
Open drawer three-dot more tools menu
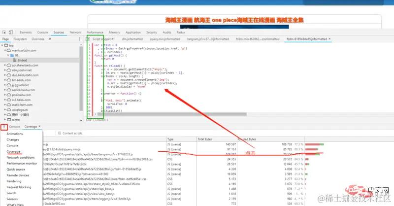point(4,127)
